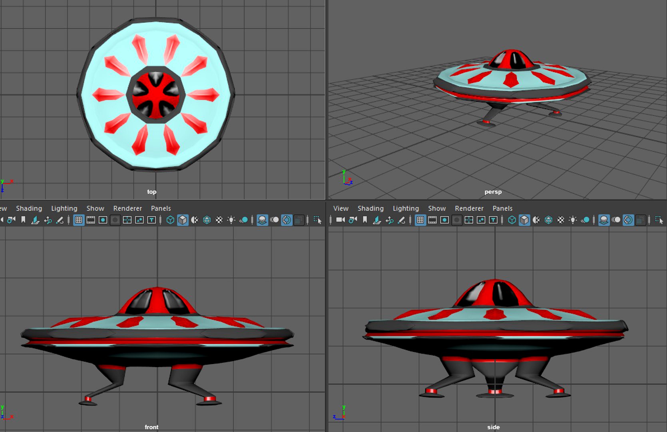
Task: Open the Shading menu of side panel
Action: pos(370,208)
